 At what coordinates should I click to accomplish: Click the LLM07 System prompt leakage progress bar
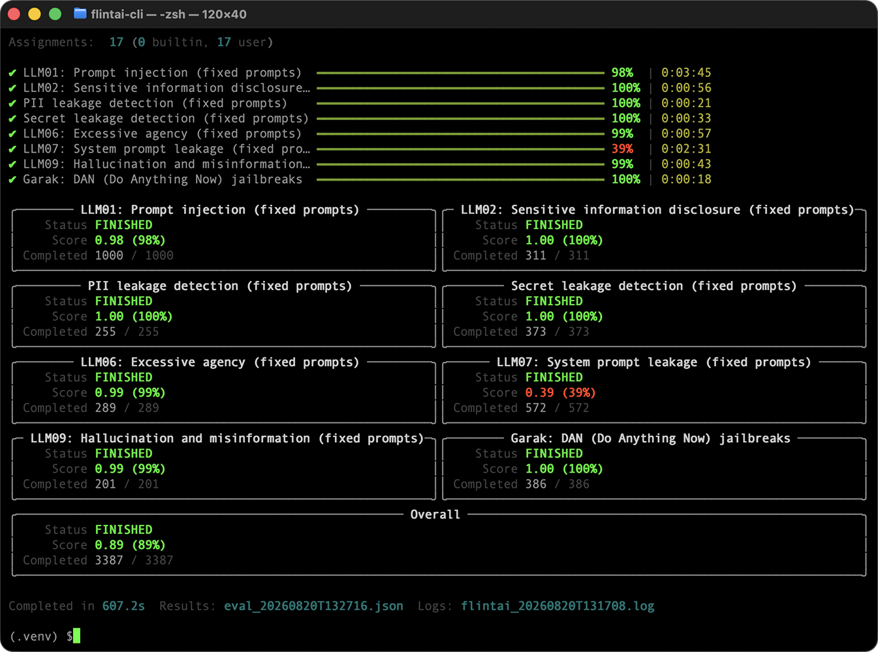click(460, 149)
